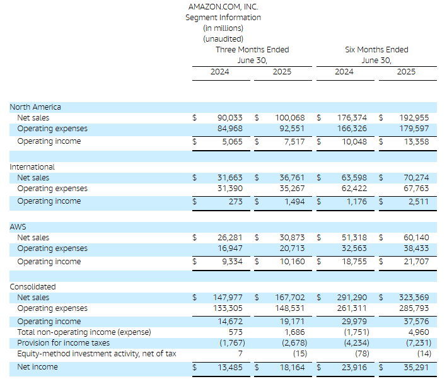
Task: Click the "(unaudited)" note
Action: [223, 39]
